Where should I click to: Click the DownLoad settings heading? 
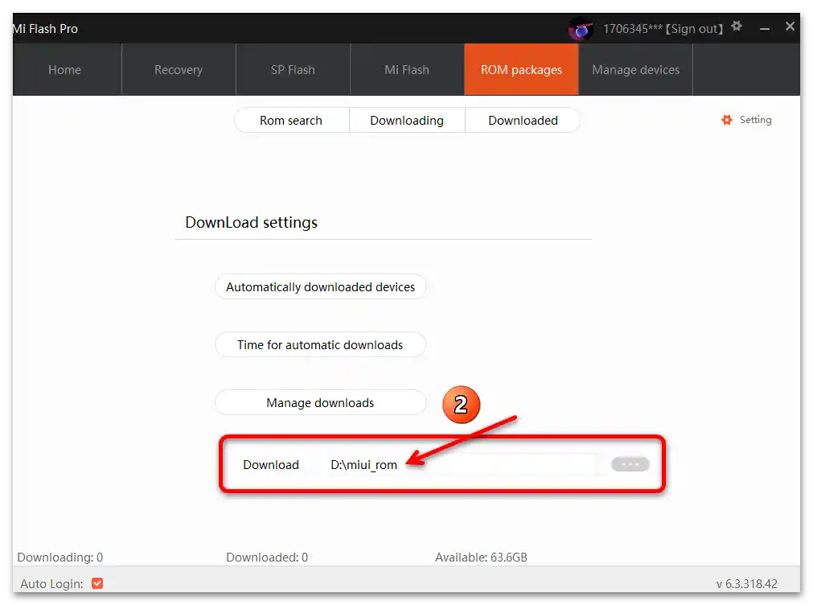pos(252,222)
